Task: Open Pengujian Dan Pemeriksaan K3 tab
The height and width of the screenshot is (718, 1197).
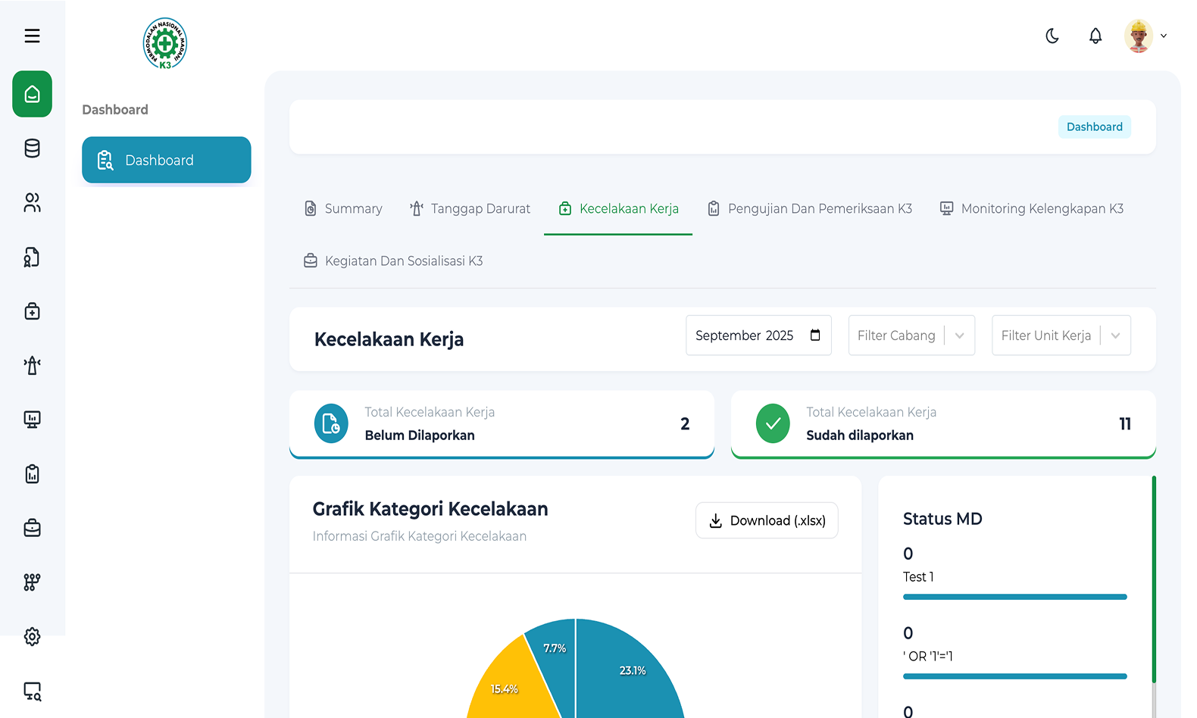Action: pos(809,209)
